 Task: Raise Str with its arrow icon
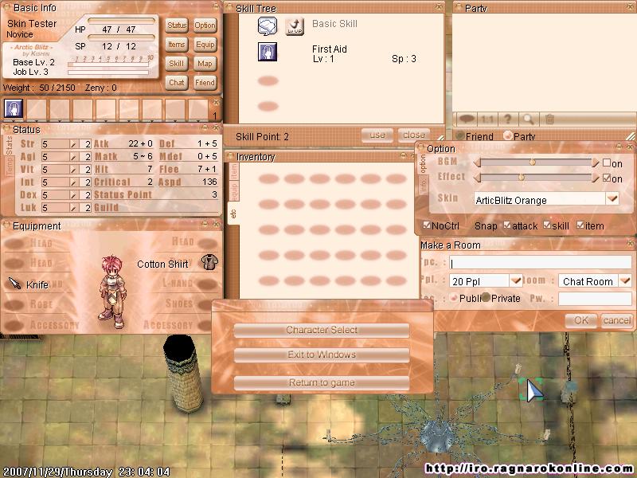pos(74,144)
